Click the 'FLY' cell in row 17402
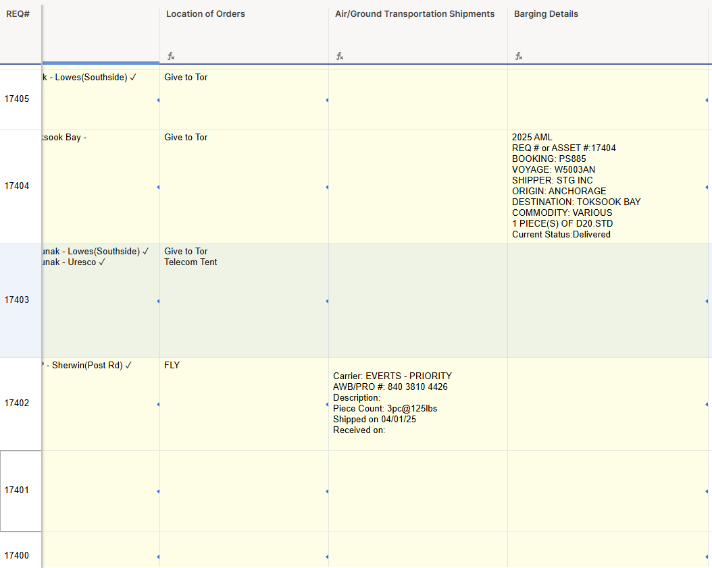This screenshot has height=568, width=712. coord(245,404)
